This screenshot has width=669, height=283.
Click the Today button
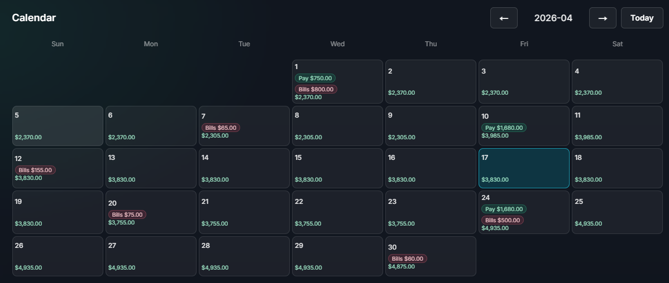click(642, 18)
